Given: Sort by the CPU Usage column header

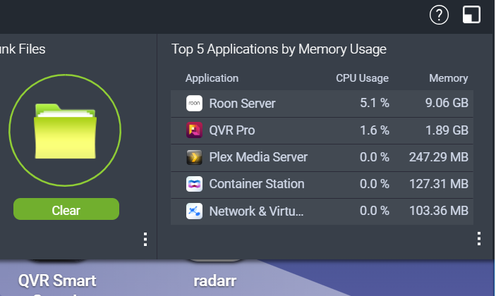Looking at the screenshot, I should click(x=362, y=78).
